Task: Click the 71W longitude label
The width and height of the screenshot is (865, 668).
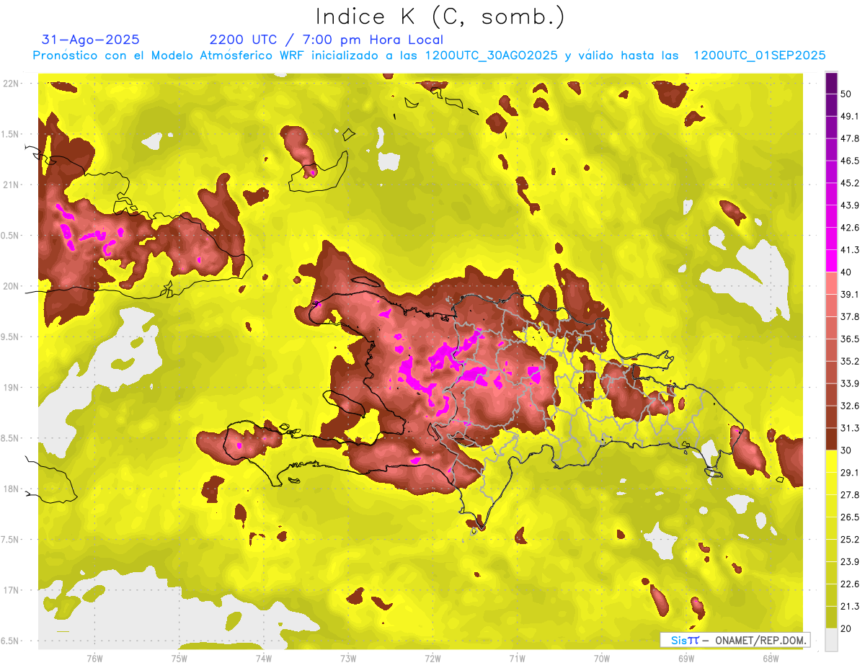Action: [x=516, y=659]
